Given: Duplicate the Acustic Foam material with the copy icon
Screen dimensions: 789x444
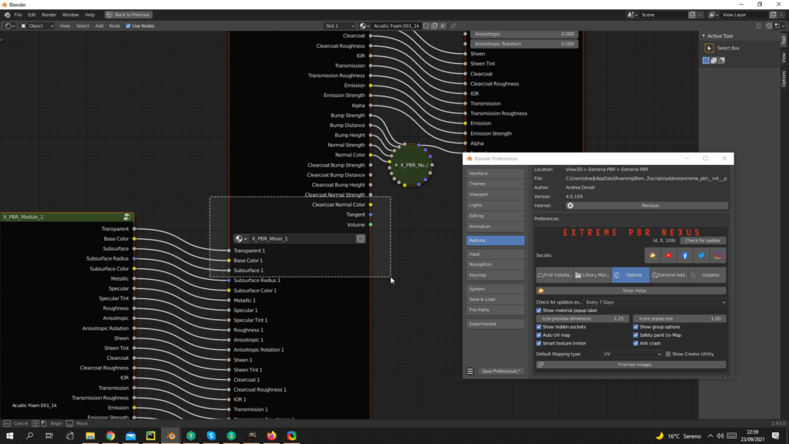Looking at the screenshot, I should pos(435,25).
